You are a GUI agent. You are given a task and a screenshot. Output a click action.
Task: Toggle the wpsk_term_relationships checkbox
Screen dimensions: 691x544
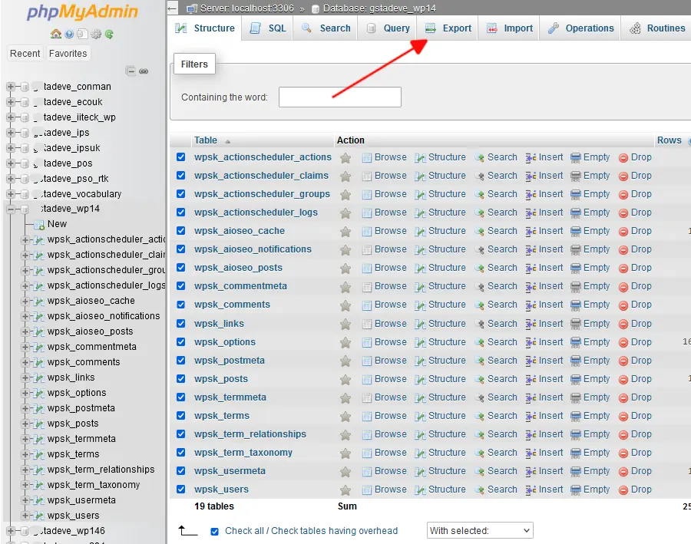(180, 434)
